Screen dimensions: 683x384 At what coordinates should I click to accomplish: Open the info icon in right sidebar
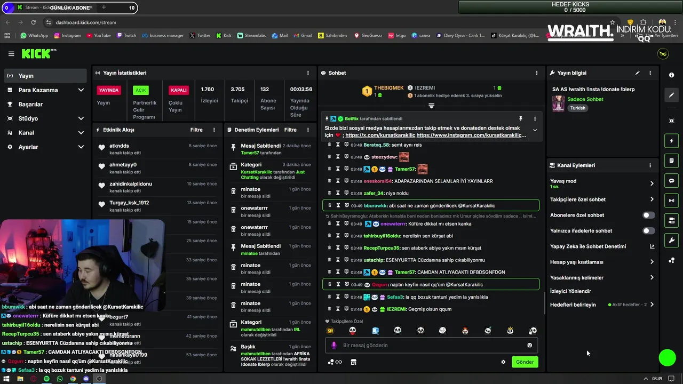pyautogui.click(x=671, y=75)
